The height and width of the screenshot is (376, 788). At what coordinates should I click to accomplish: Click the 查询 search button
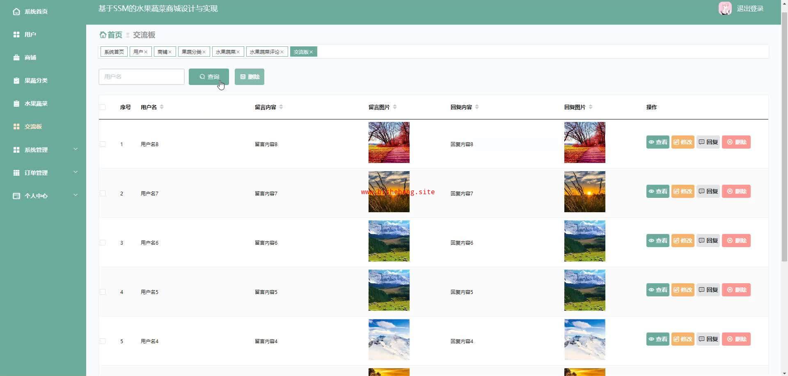(209, 77)
